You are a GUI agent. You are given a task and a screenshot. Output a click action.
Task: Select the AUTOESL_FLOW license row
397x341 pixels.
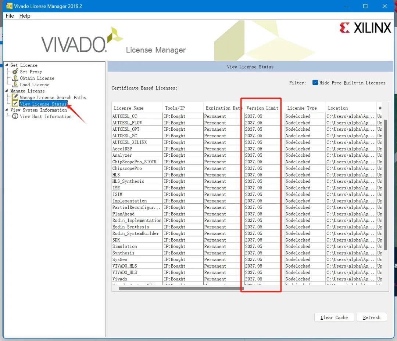tap(247, 123)
